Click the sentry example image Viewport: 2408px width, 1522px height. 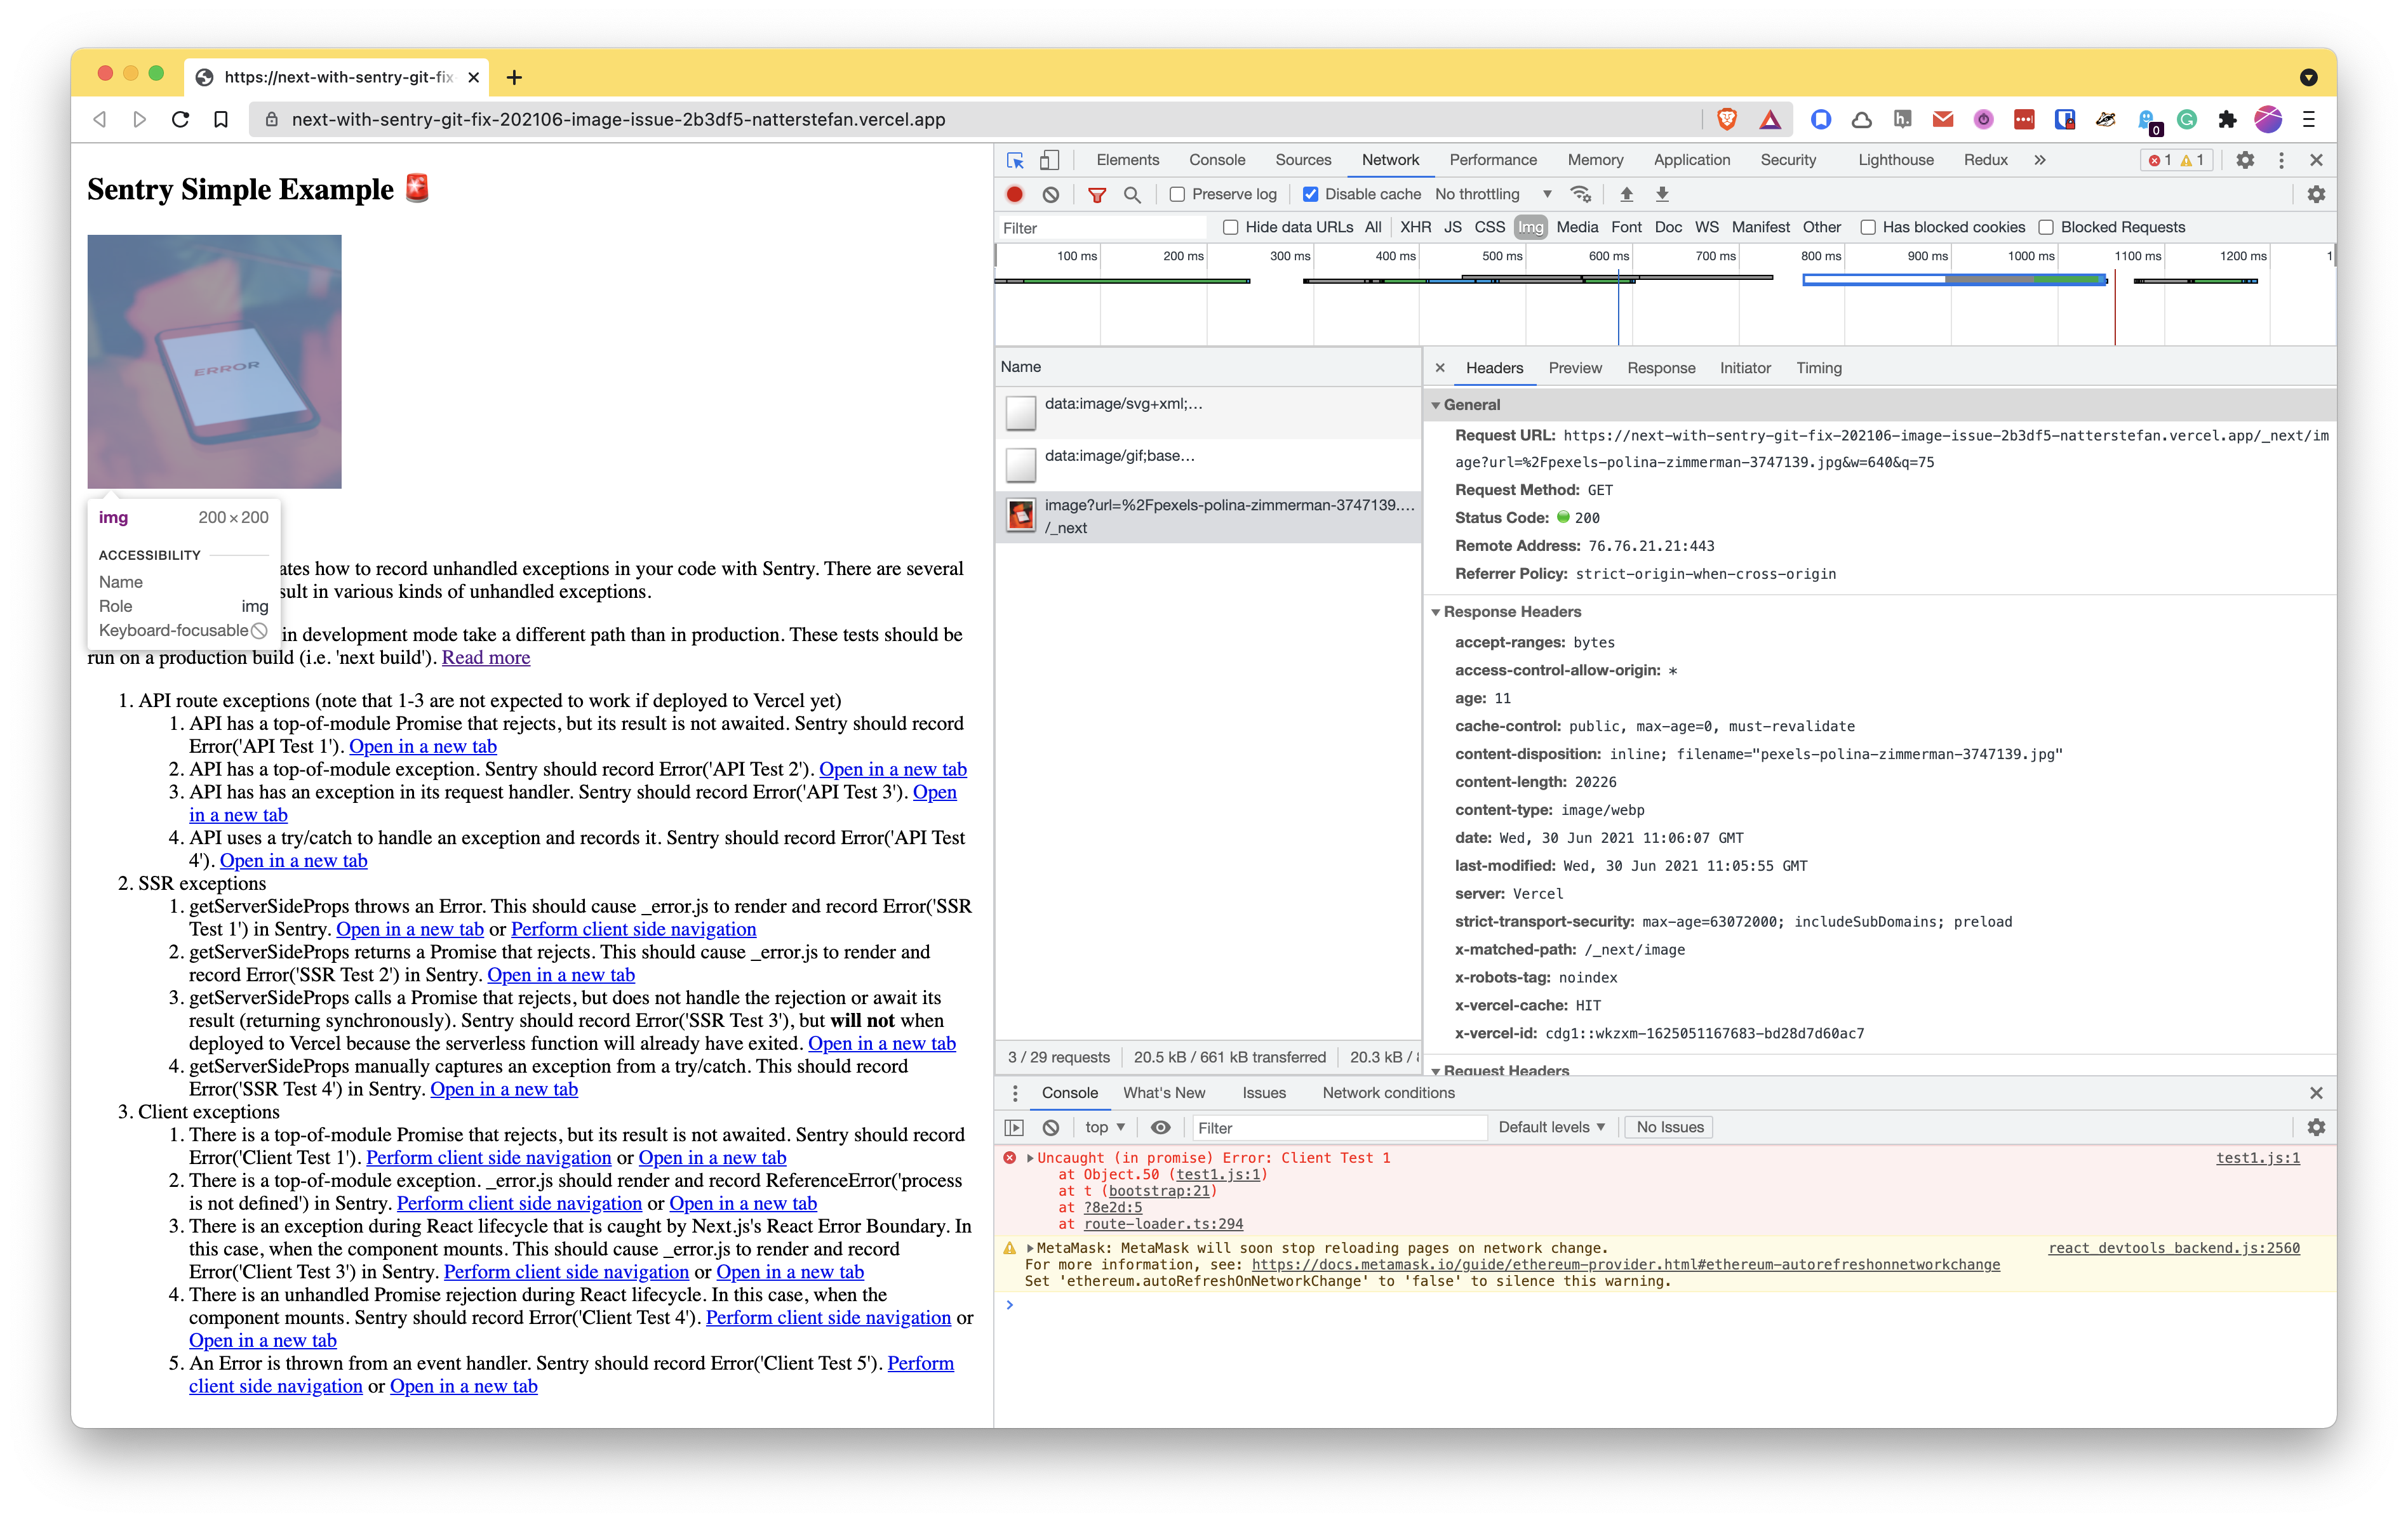tap(214, 362)
